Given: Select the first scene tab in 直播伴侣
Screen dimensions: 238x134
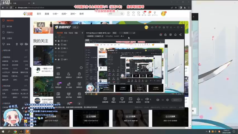Looking at the screenshot, I should coord(59,33).
